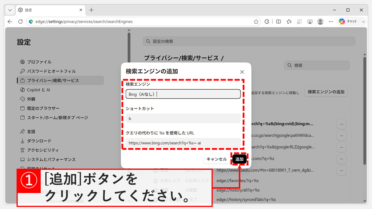Open Copilot と AI settings

[x=61, y=90]
